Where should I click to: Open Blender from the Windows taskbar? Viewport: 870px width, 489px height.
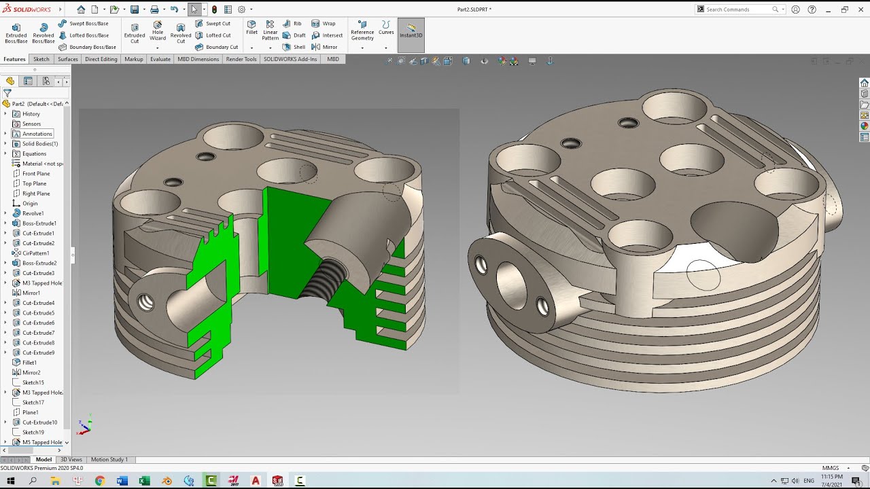click(167, 481)
